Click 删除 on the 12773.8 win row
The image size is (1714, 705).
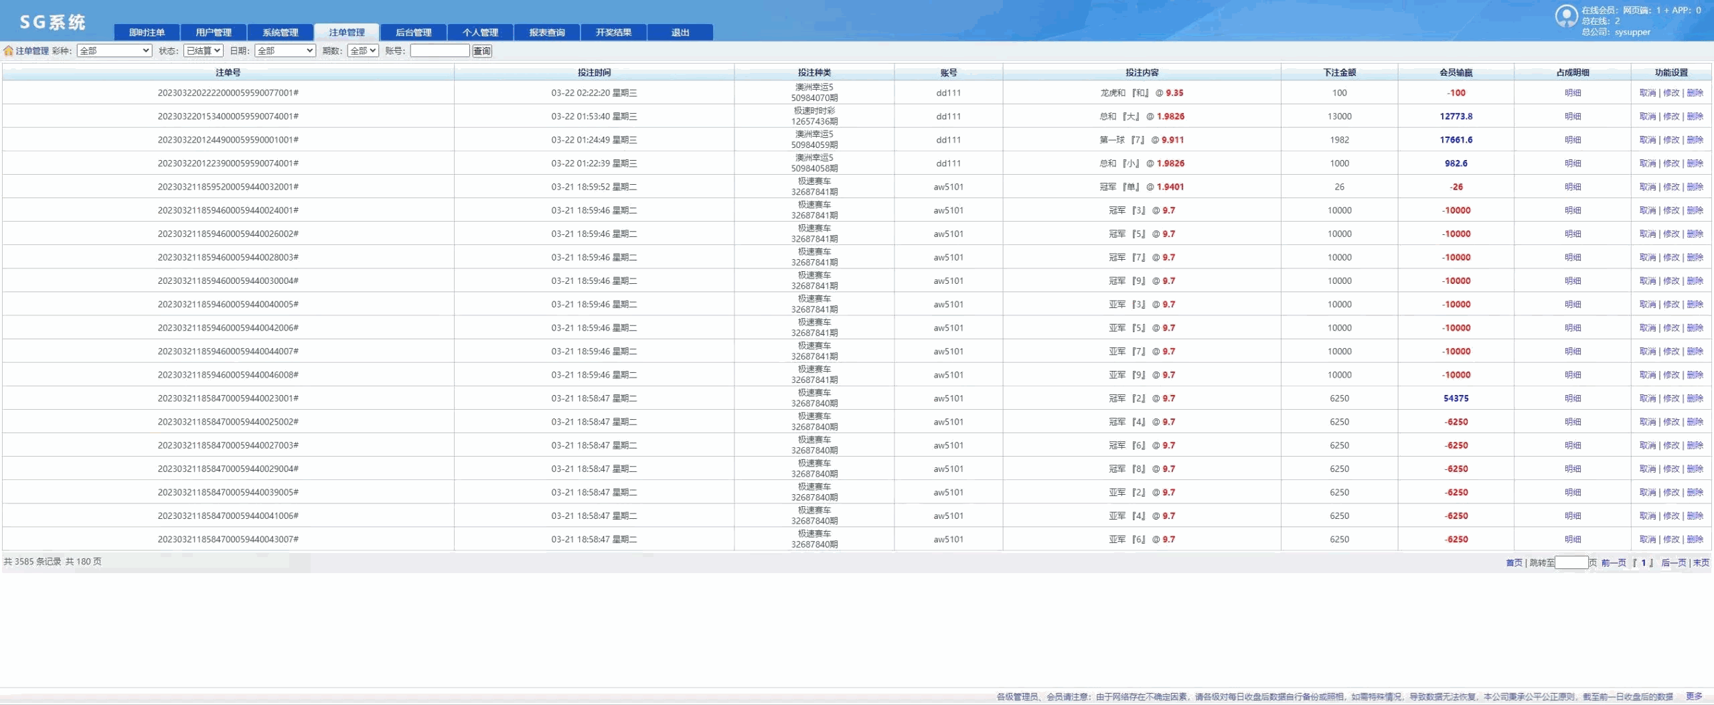1695,116
